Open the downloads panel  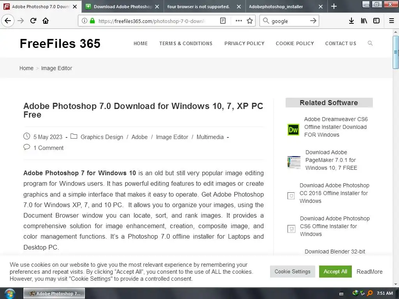click(x=351, y=21)
